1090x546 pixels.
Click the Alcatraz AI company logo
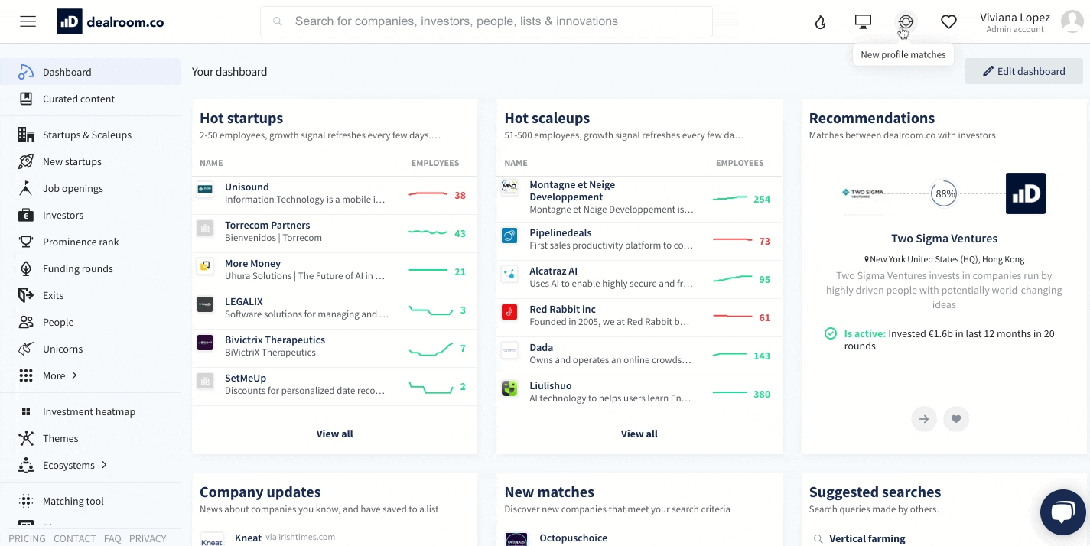[x=509, y=273]
